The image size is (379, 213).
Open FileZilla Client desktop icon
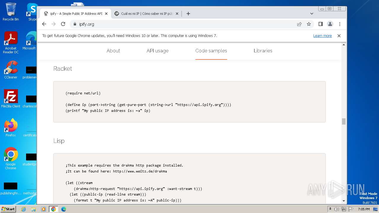tap(11, 99)
